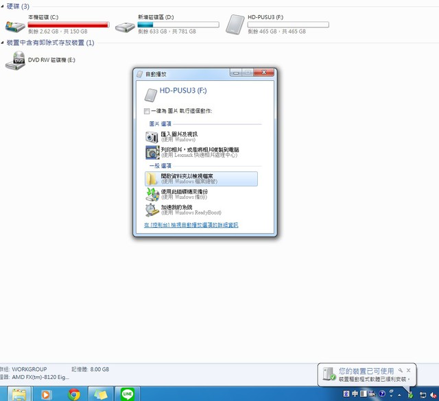Click the F: drive empty usage bar
This screenshot has width=439, height=401.
[288, 25]
